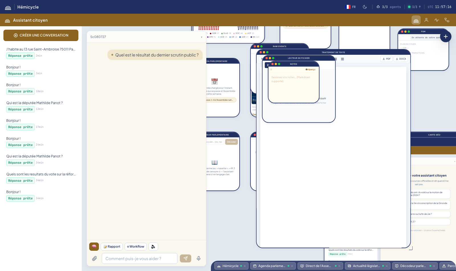
Task: Select the hemicycle view icon in the header
Action: [416, 20]
